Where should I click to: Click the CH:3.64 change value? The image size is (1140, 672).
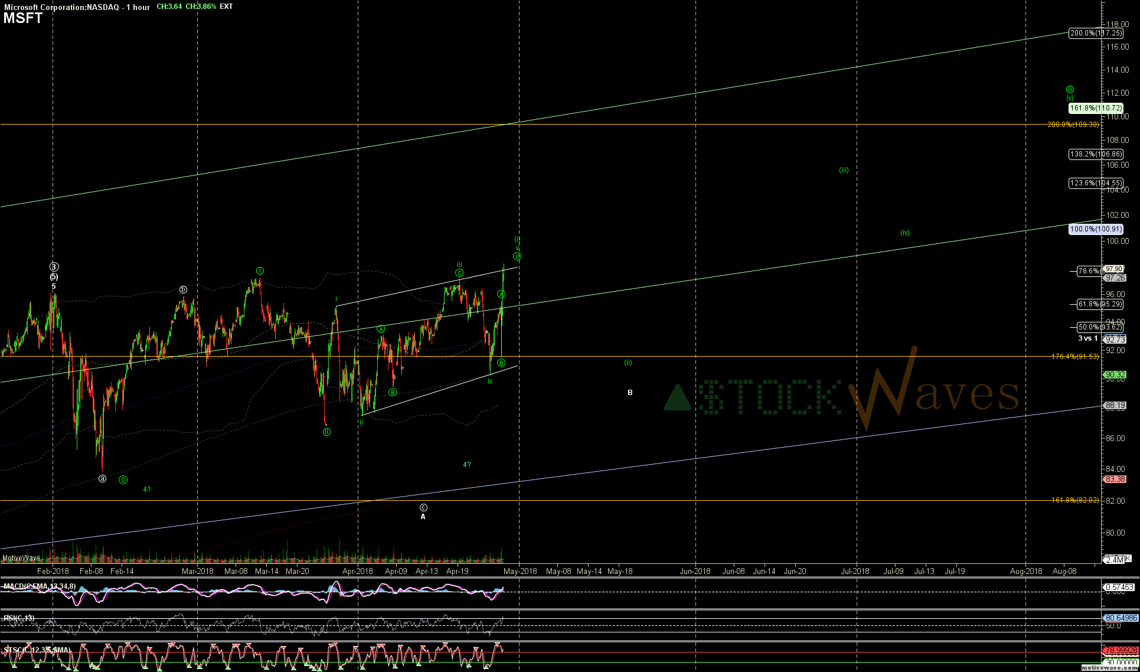pos(169,6)
